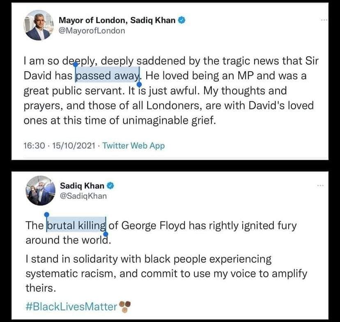Image resolution: width=340 pixels, height=322 pixels.
Task: Click the highlighted 'passed away' text
Action: pos(108,75)
